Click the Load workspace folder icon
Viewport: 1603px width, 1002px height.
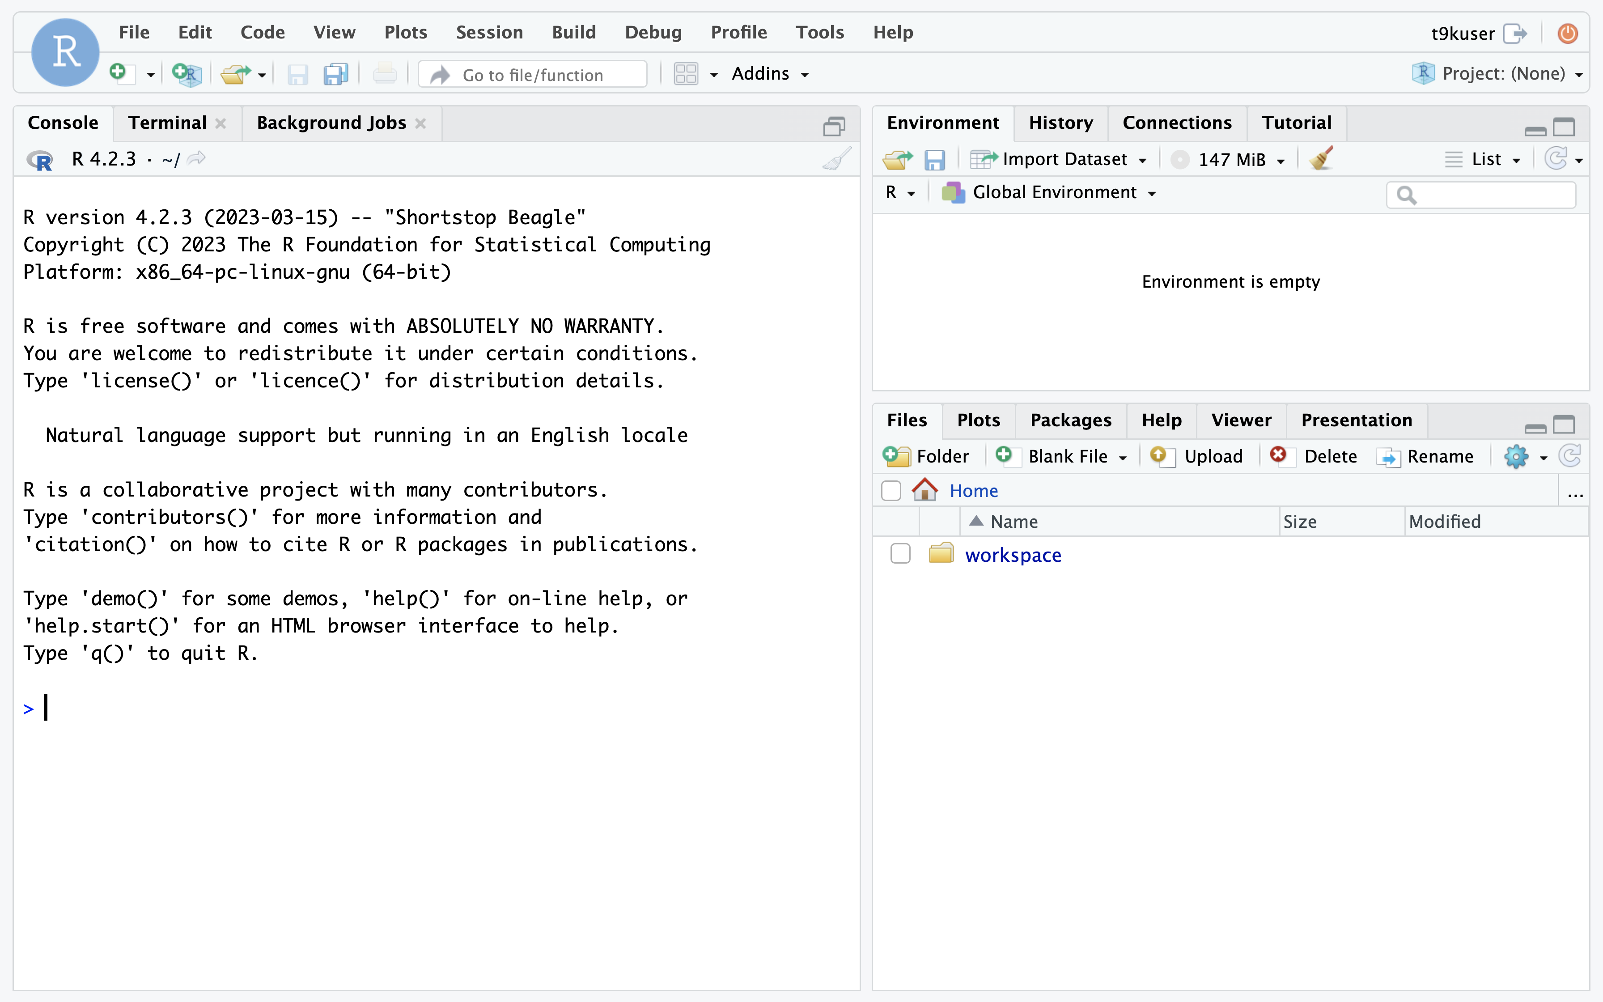(898, 159)
